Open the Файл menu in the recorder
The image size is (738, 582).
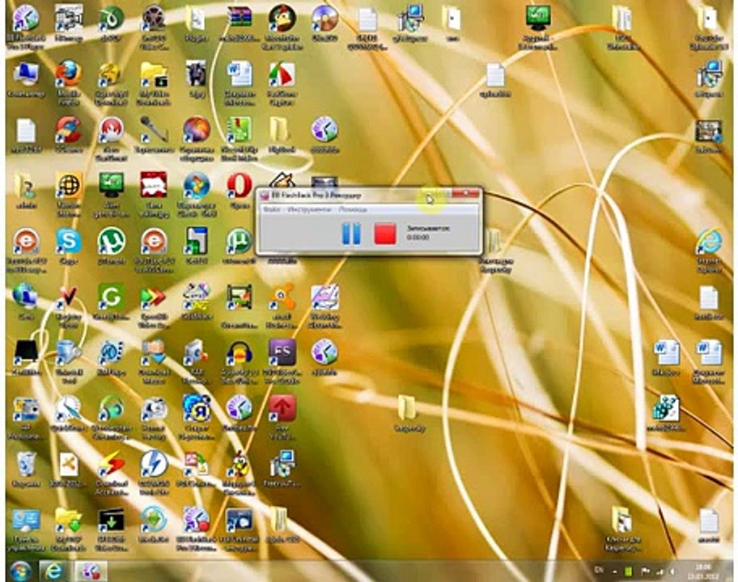(x=273, y=209)
